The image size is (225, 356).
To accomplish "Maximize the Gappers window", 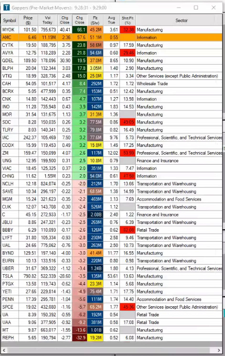I will tap(196, 8).
